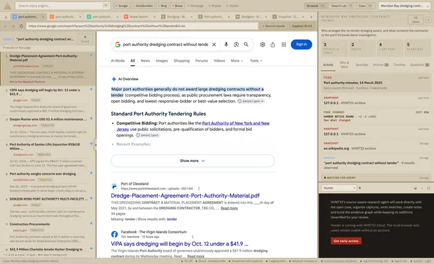This screenshot has height=264, width=434.
Task: Open Dredge-Placement-Agreement PDF result link
Action: (x=185, y=196)
